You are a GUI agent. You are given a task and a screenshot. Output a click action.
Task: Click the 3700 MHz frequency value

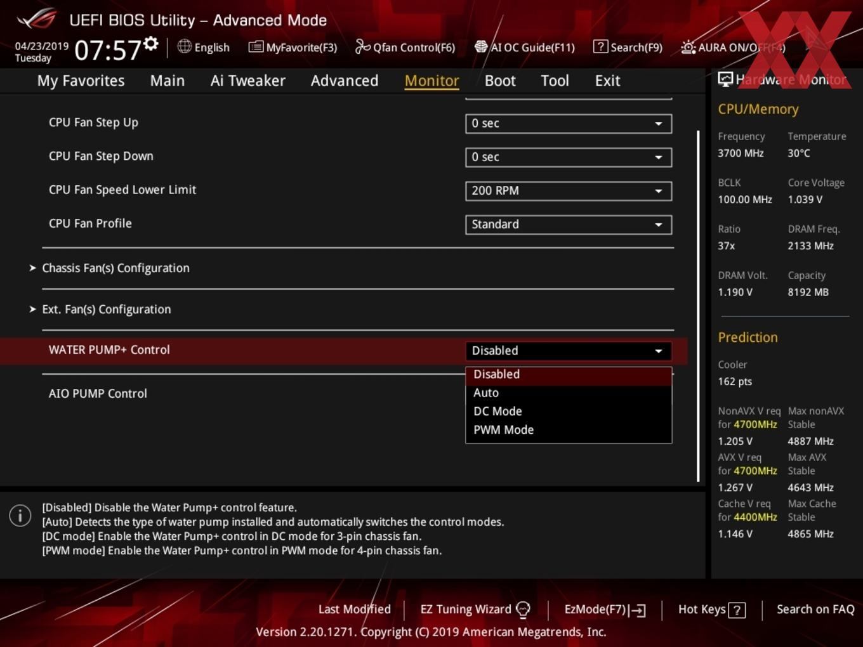[x=741, y=153]
